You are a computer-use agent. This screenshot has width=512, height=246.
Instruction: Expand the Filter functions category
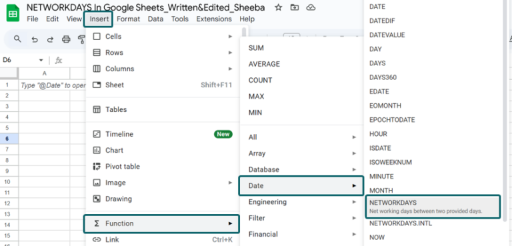[302, 218]
